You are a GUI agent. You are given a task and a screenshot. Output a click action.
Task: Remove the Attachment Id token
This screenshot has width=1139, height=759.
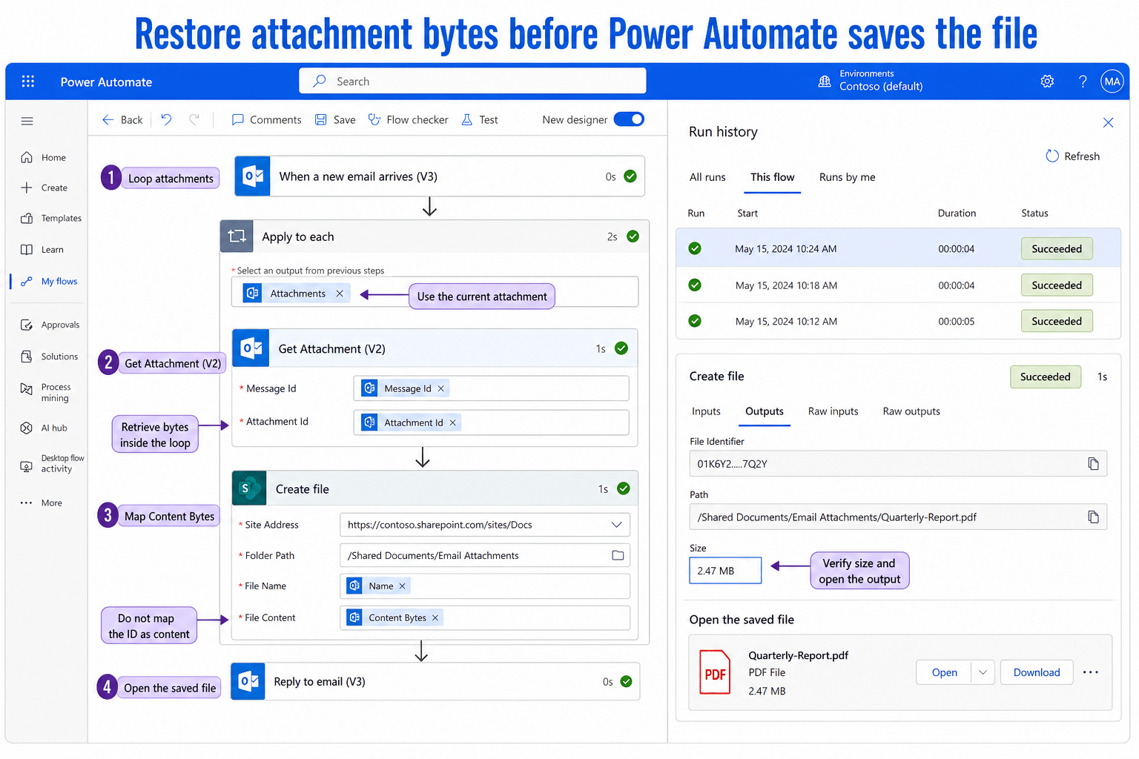(452, 423)
